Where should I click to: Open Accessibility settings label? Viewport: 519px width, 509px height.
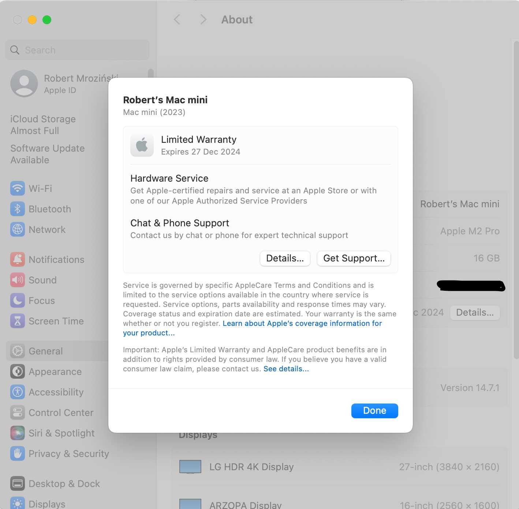pos(56,392)
